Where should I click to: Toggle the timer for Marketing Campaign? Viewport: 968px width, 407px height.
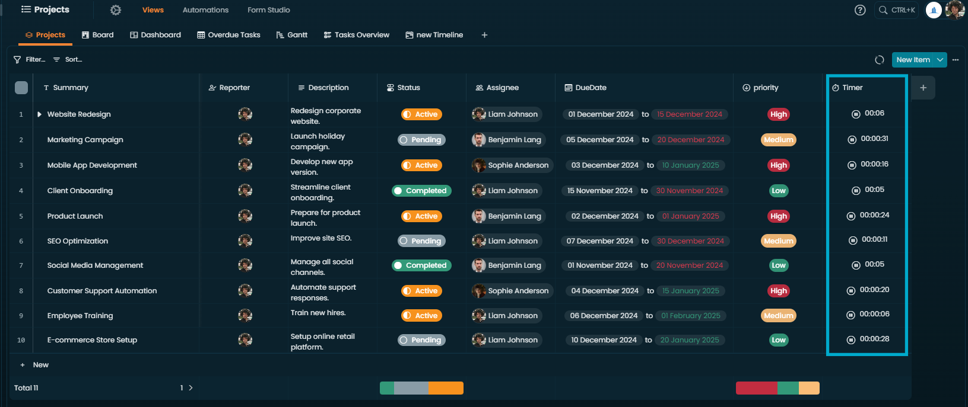[852, 139]
